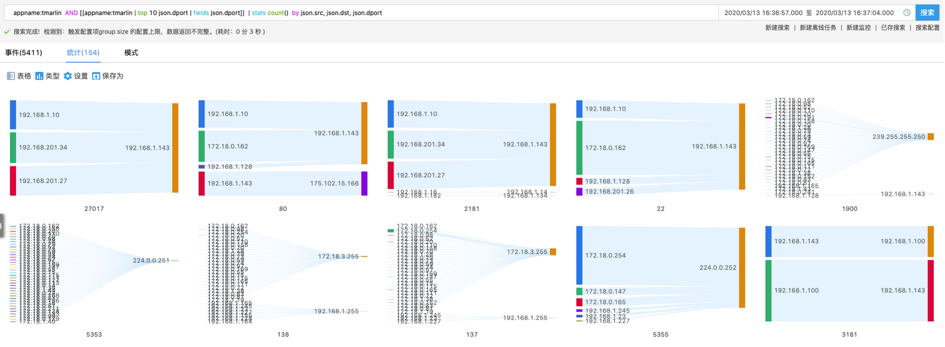Open 新建监控 link
The image size is (945, 347).
tap(858, 28)
